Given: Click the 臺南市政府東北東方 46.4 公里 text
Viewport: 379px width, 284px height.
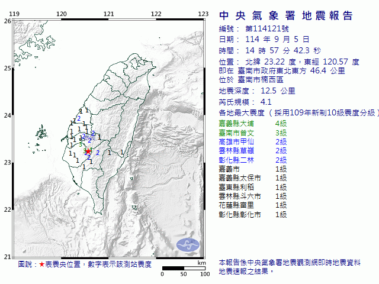Looking at the screenshot, I should (291, 71).
